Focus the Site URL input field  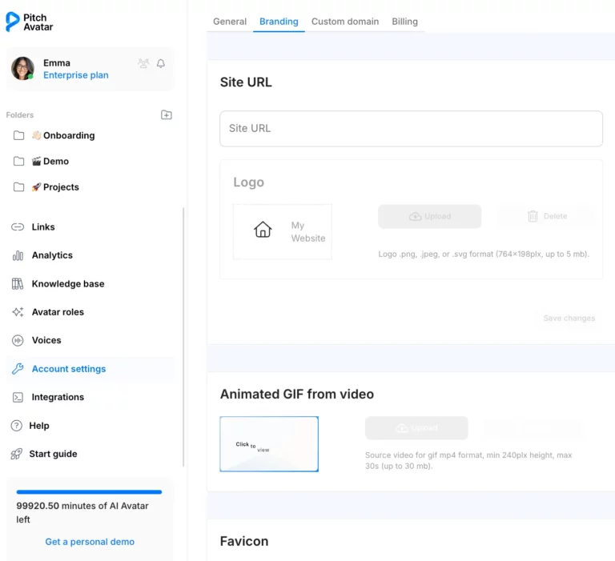(x=411, y=129)
